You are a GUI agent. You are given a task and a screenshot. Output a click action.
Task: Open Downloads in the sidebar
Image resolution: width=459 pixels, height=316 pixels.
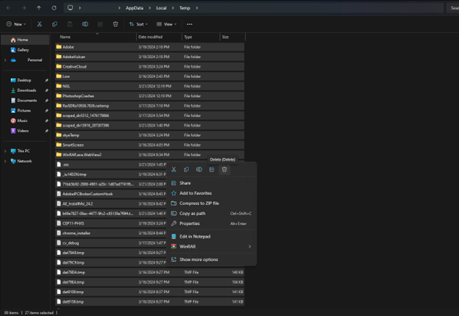point(26,90)
